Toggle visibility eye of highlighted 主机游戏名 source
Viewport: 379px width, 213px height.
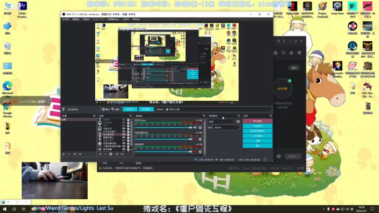(x=124, y=134)
